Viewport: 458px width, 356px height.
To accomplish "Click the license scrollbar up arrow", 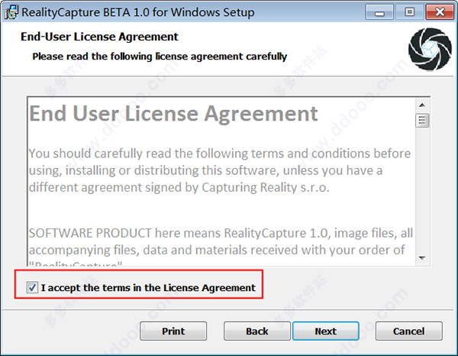I will 422,104.
